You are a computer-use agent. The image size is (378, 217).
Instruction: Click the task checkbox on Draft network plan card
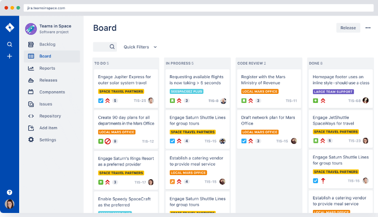click(244, 141)
